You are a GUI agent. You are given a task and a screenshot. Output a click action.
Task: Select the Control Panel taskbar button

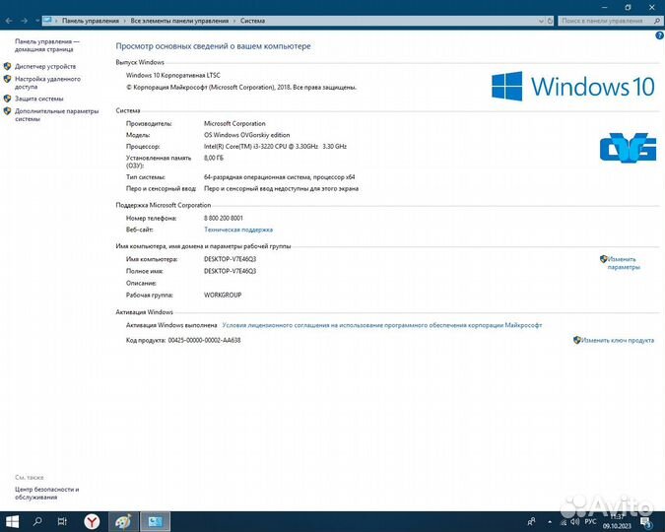pyautogui.click(x=156, y=521)
